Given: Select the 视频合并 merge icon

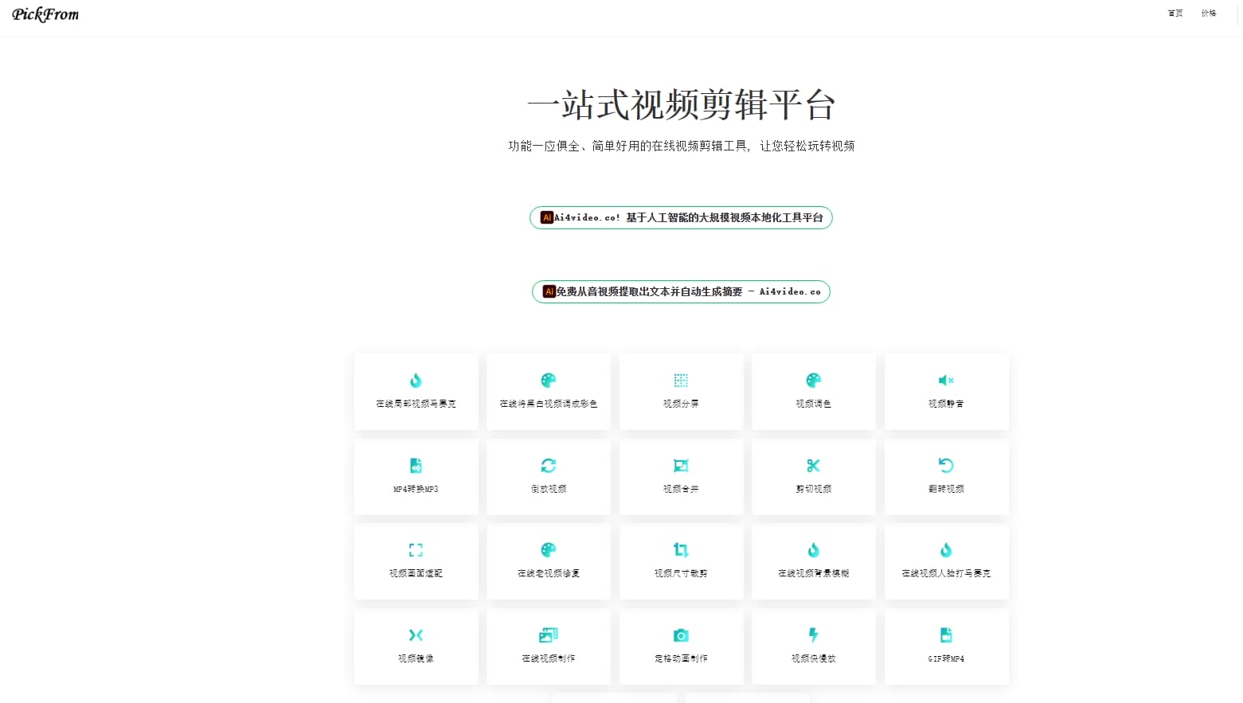Looking at the screenshot, I should (681, 466).
